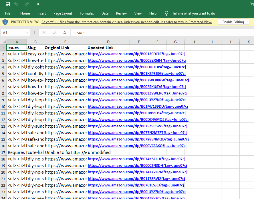Screen dimensions: 254x199
Task: Click the Protected View warning message link
Action: [x=126, y=22]
